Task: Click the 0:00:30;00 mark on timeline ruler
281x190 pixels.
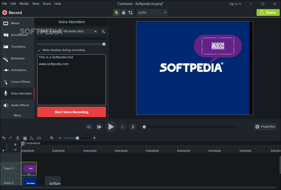Action: (x=121, y=151)
